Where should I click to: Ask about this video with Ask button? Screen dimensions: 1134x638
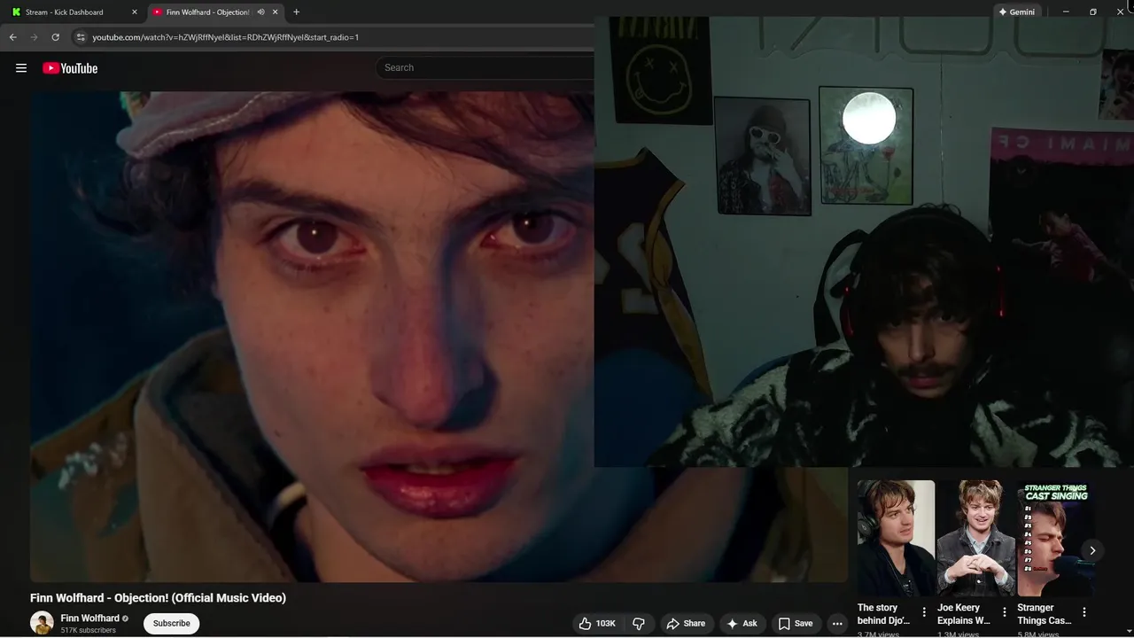pos(742,624)
